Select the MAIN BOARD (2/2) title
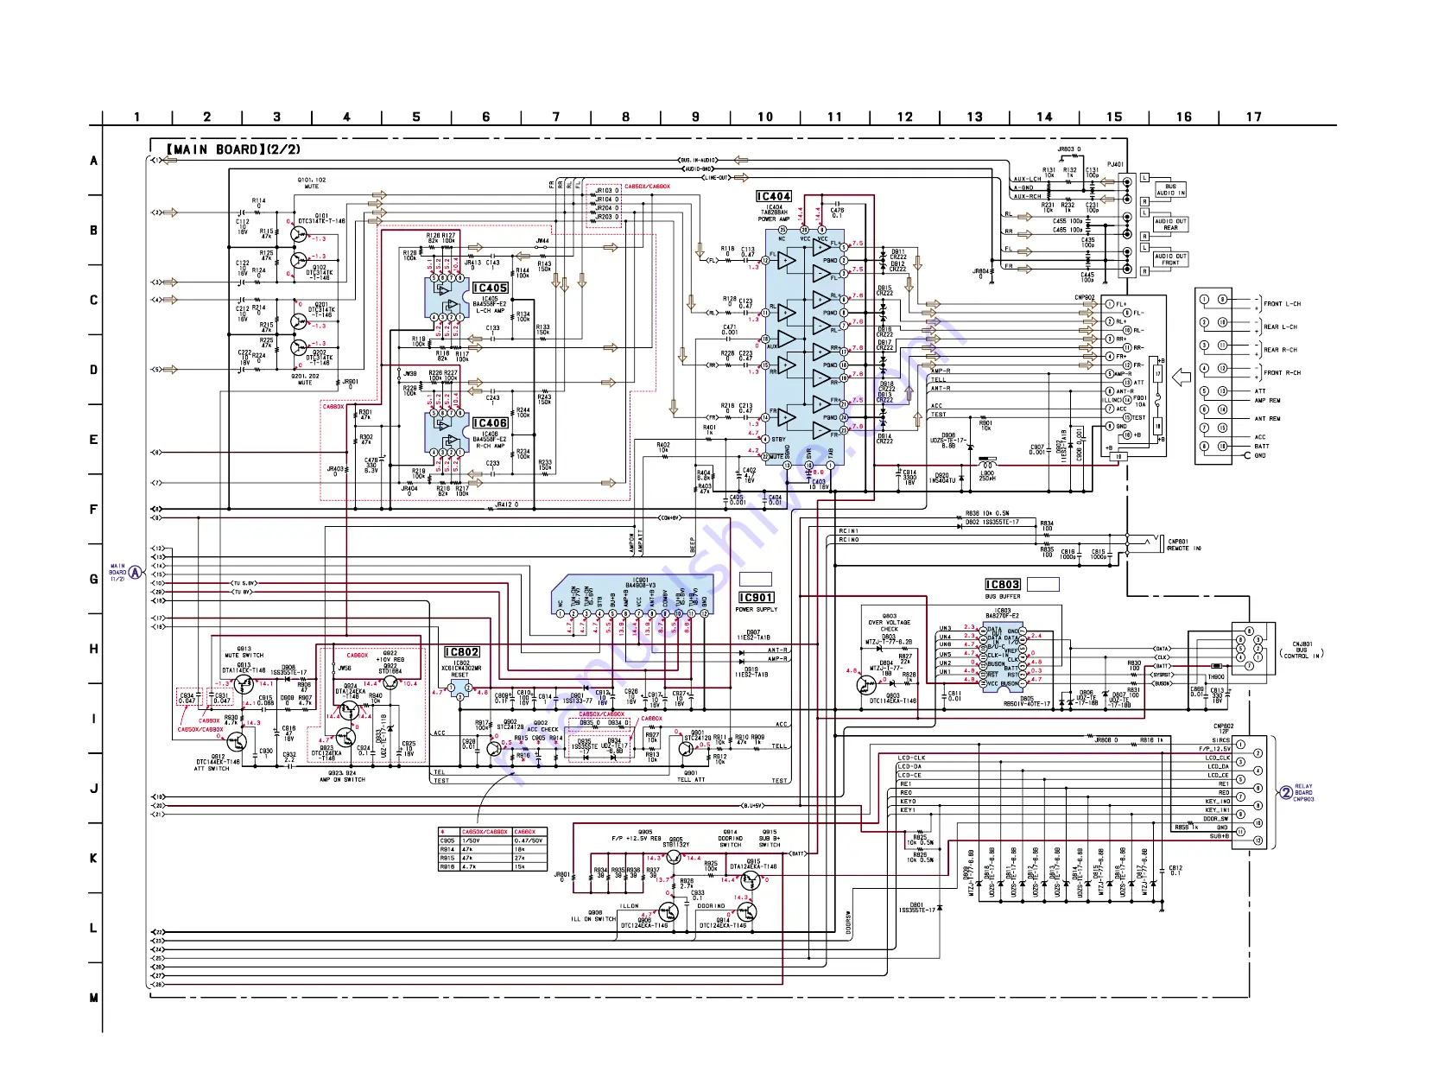 tap(233, 149)
